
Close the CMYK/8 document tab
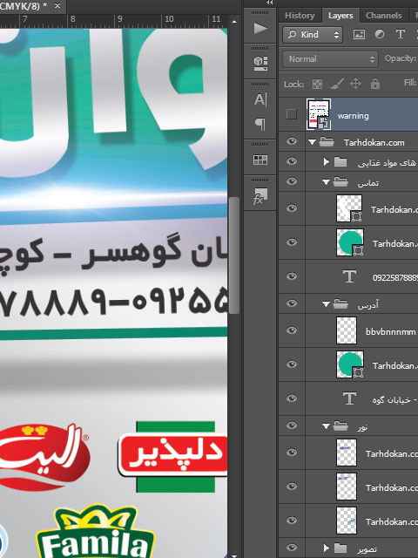57,6
